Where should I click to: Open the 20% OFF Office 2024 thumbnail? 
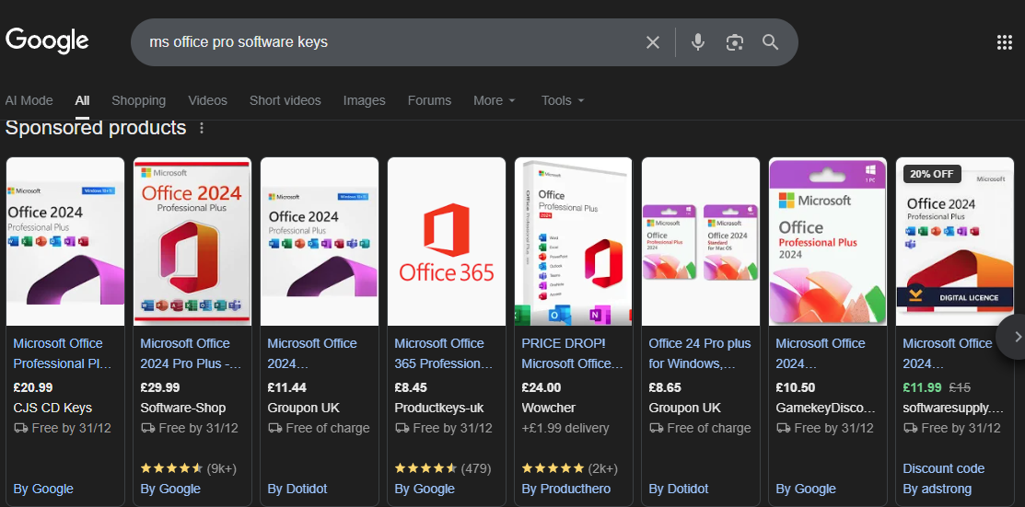(x=955, y=241)
